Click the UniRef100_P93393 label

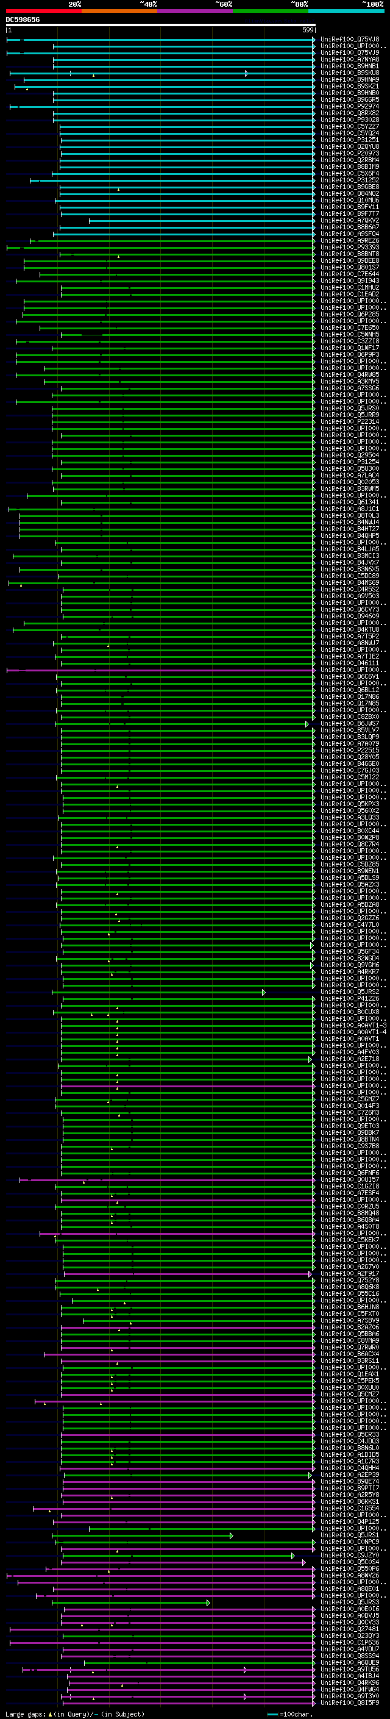[x=350, y=248]
